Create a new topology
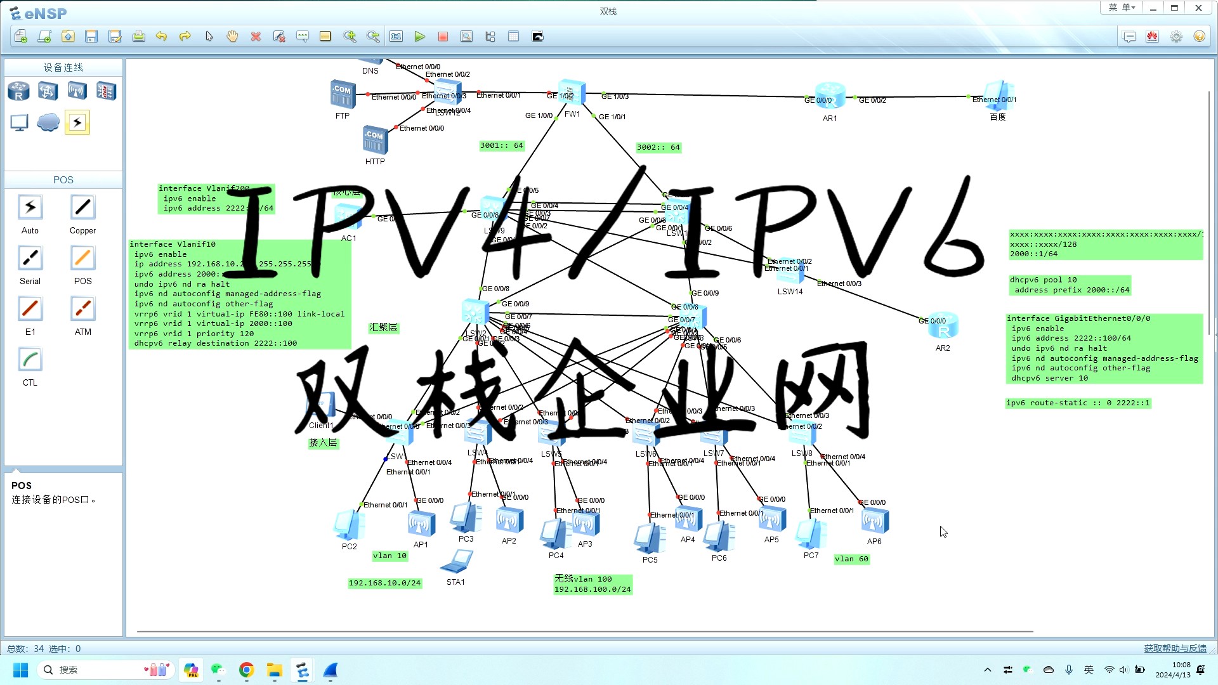 click(x=20, y=36)
